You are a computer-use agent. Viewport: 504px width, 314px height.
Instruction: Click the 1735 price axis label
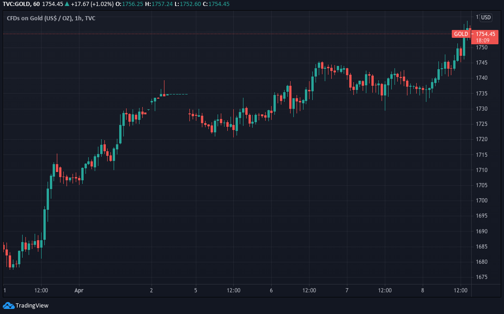(x=481, y=93)
